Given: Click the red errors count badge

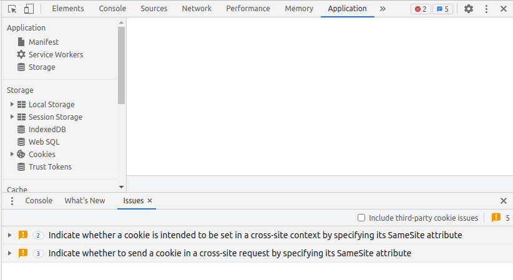Looking at the screenshot, I should [x=421, y=9].
